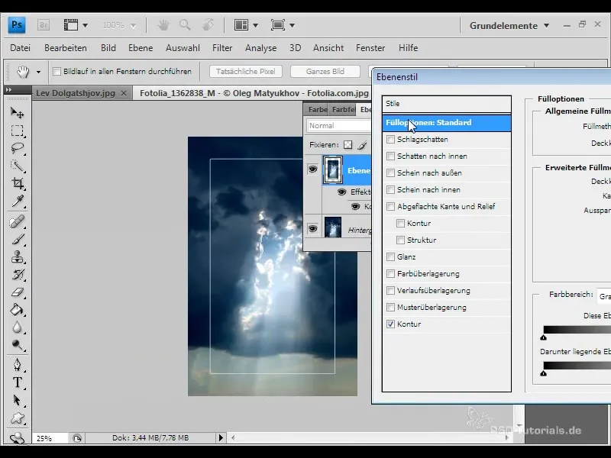
Task: Launch Adobe Bridge with Br icon
Action: pos(44,25)
